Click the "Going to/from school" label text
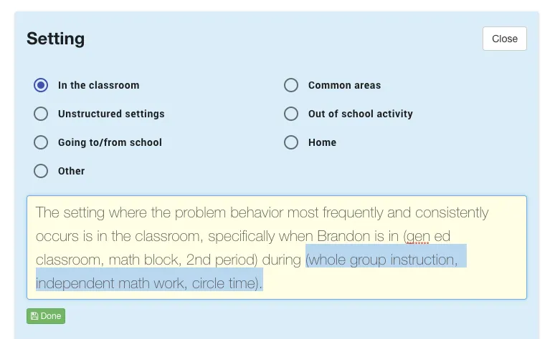 pos(110,142)
